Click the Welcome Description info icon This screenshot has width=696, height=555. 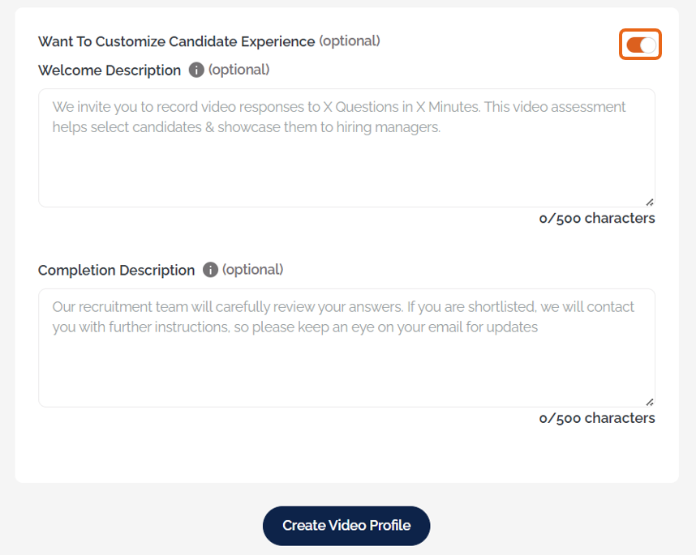[x=196, y=70]
